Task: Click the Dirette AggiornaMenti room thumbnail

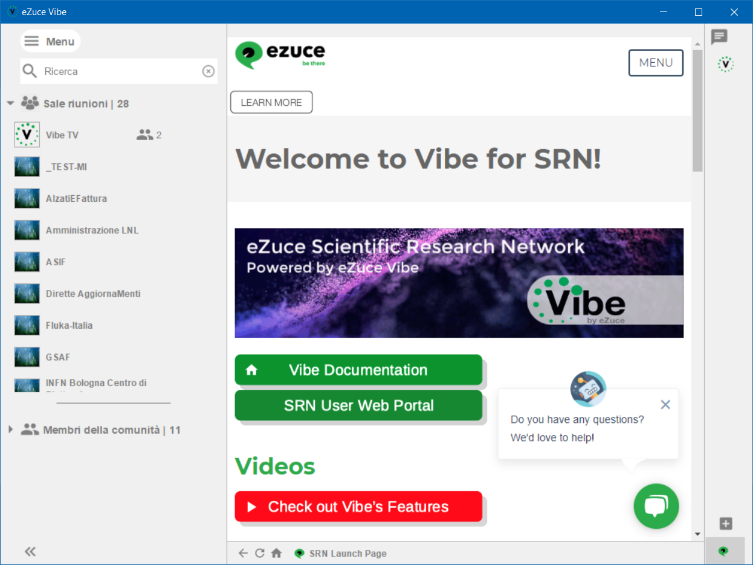Action: click(27, 294)
